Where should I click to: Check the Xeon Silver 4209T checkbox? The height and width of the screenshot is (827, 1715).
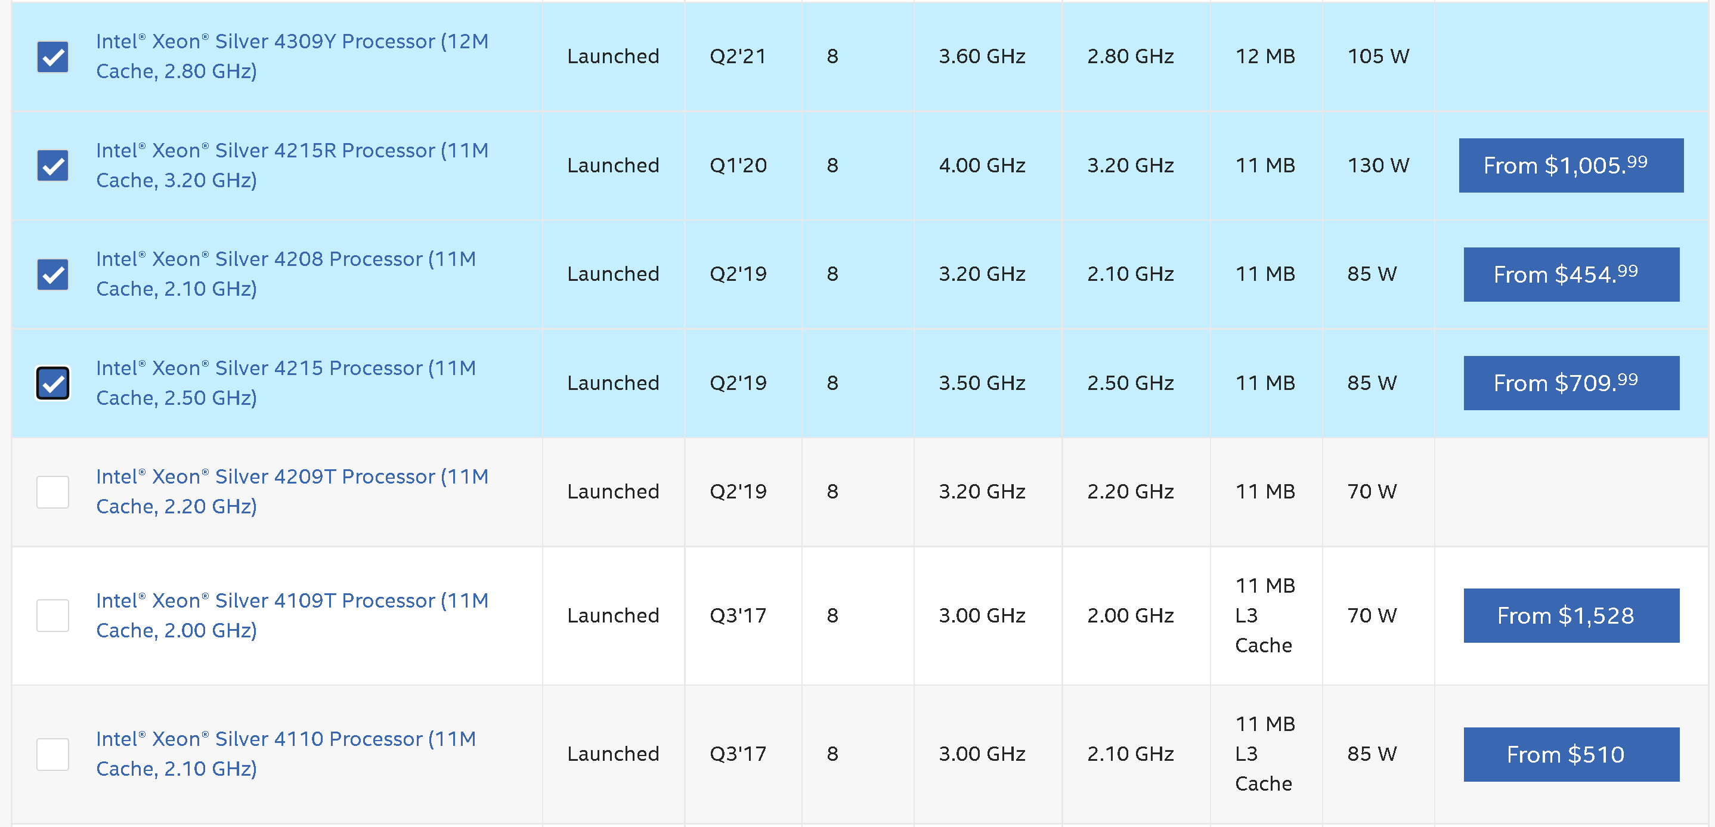click(x=52, y=492)
